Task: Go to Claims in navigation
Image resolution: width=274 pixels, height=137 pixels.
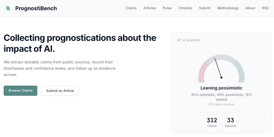Action: point(131,8)
